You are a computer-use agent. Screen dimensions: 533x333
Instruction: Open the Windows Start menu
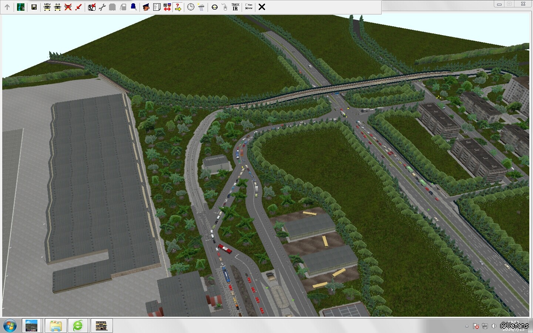click(x=10, y=326)
